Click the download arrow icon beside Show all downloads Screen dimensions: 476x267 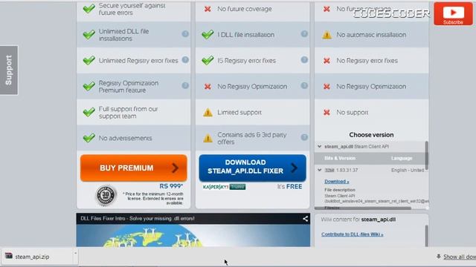coord(438,257)
